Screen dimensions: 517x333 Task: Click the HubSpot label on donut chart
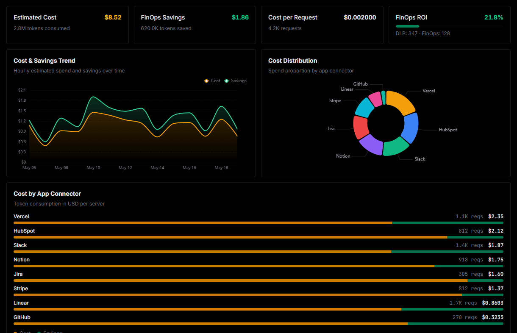[x=448, y=130]
